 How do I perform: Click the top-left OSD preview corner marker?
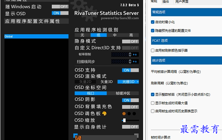75,135
